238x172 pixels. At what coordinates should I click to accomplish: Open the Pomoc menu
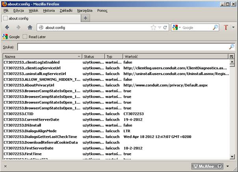[102, 11]
